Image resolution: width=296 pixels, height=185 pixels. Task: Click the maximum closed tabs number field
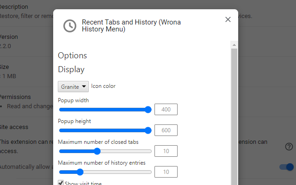[x=166, y=151]
